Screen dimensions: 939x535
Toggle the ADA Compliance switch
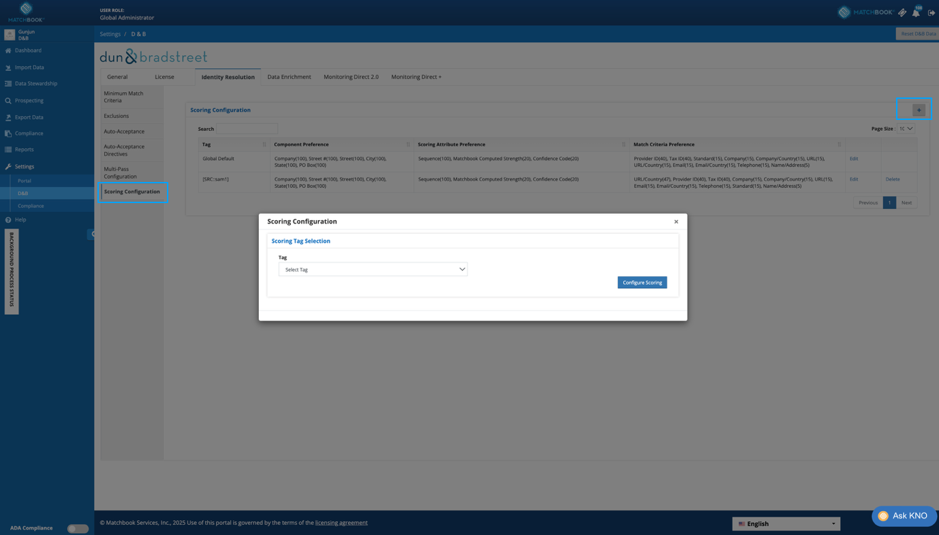pos(78,528)
